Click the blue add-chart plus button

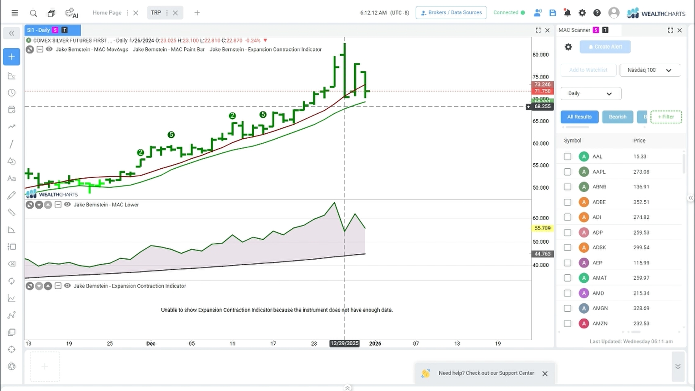[12, 57]
